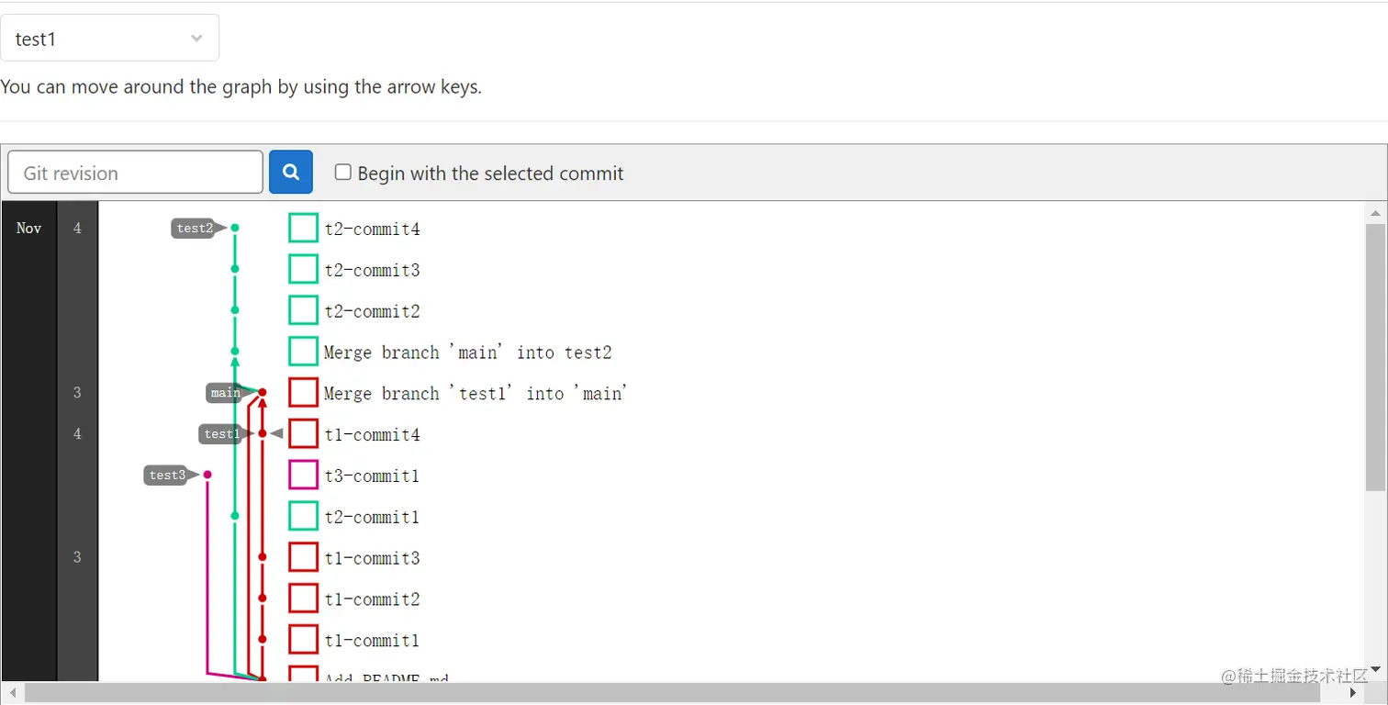Click the blue search magnifier button
Image resolution: width=1388 pixels, height=705 pixels.
coord(291,172)
